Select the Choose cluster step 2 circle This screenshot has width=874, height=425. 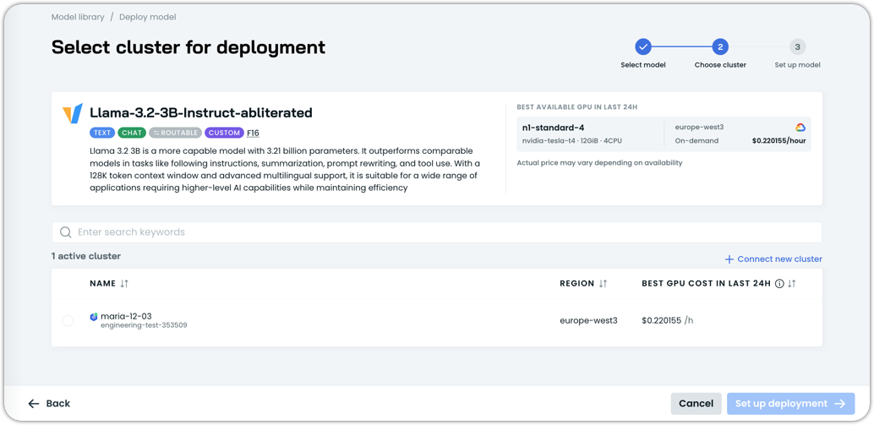coord(720,47)
